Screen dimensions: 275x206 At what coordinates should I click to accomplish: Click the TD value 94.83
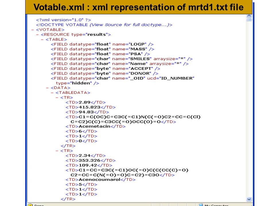(x=86, y=112)
